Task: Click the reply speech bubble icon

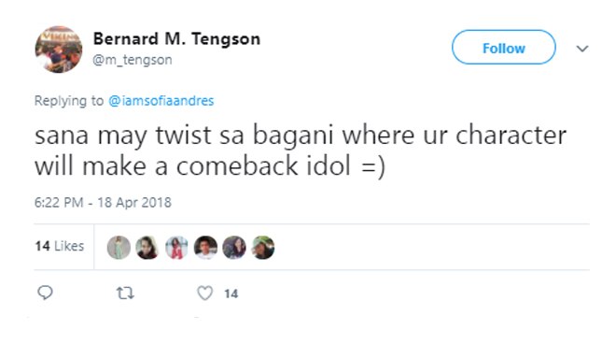Action: (45, 293)
